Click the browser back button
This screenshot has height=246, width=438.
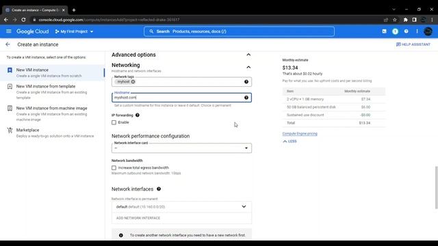pos(6,20)
